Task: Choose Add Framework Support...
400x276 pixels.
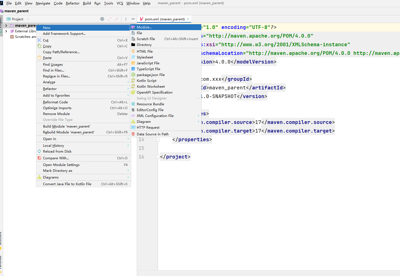Action: tap(83, 34)
